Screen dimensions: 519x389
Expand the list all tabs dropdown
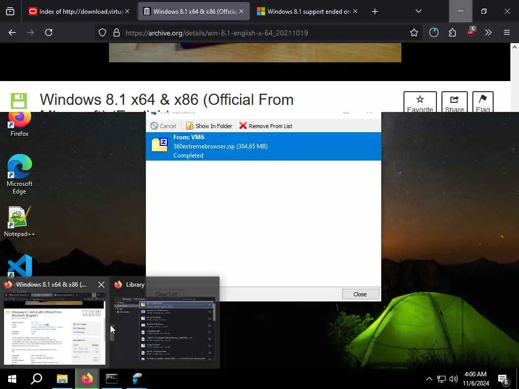point(418,11)
